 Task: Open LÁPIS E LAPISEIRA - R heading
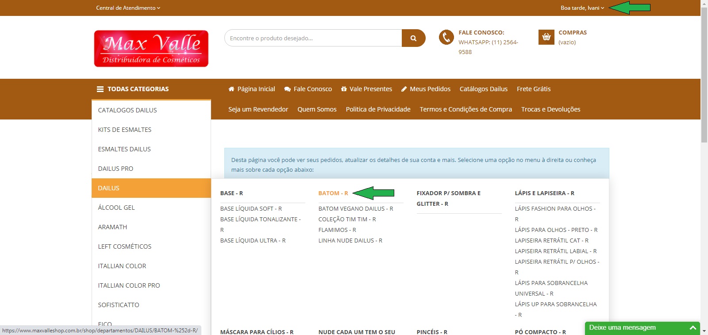545,193
